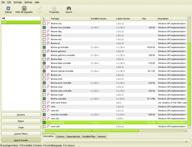Toggle status checkbox for libwine-cms
This screenshot has width=192, height=147.
[x=44, y=23]
